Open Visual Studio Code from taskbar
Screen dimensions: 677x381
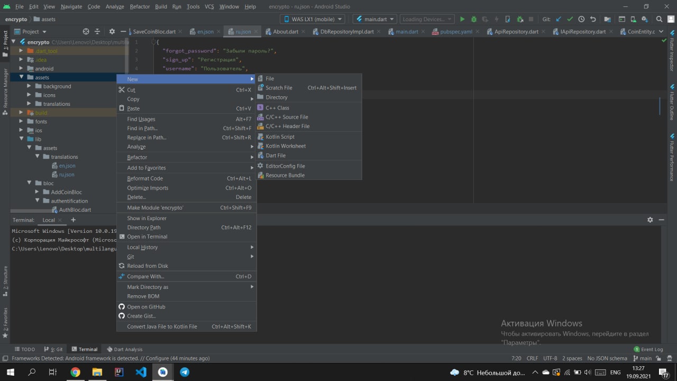click(x=141, y=372)
